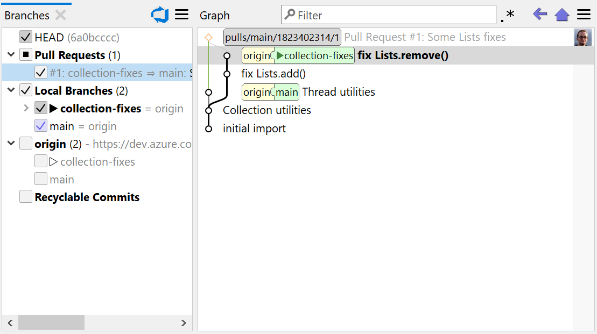Viewport: 597px width, 334px height.
Task: Click the home navigation icon
Action: point(561,14)
